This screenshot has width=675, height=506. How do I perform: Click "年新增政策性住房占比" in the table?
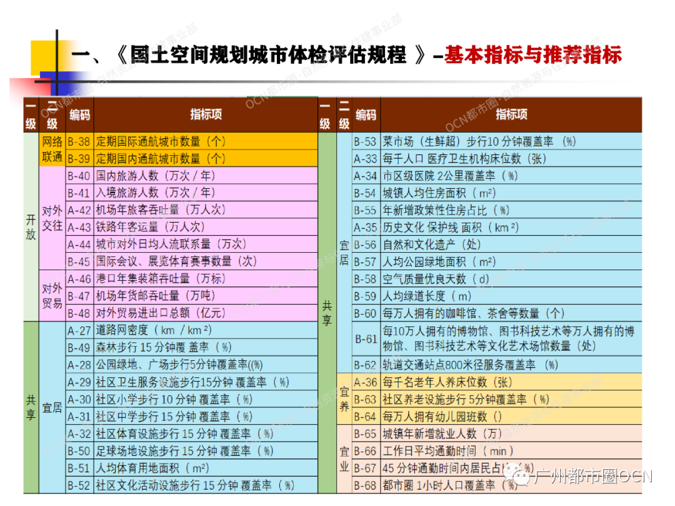click(446, 210)
